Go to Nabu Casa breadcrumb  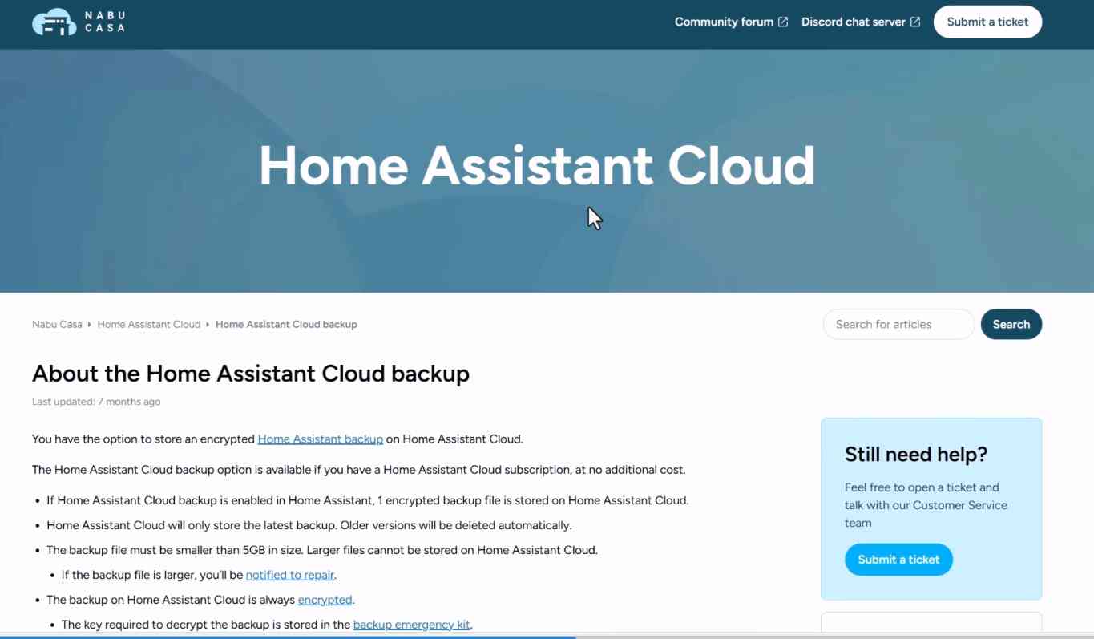click(57, 325)
